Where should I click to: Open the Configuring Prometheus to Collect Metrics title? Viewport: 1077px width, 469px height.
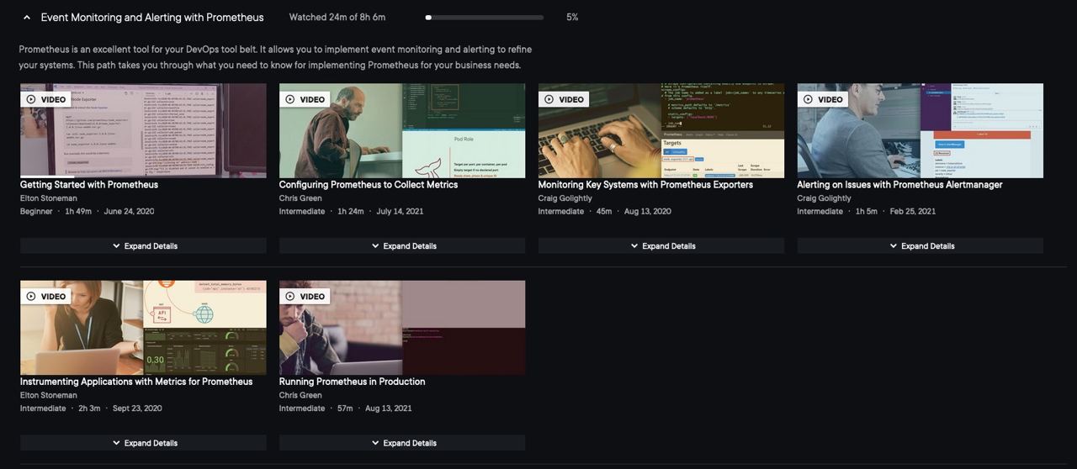369,185
